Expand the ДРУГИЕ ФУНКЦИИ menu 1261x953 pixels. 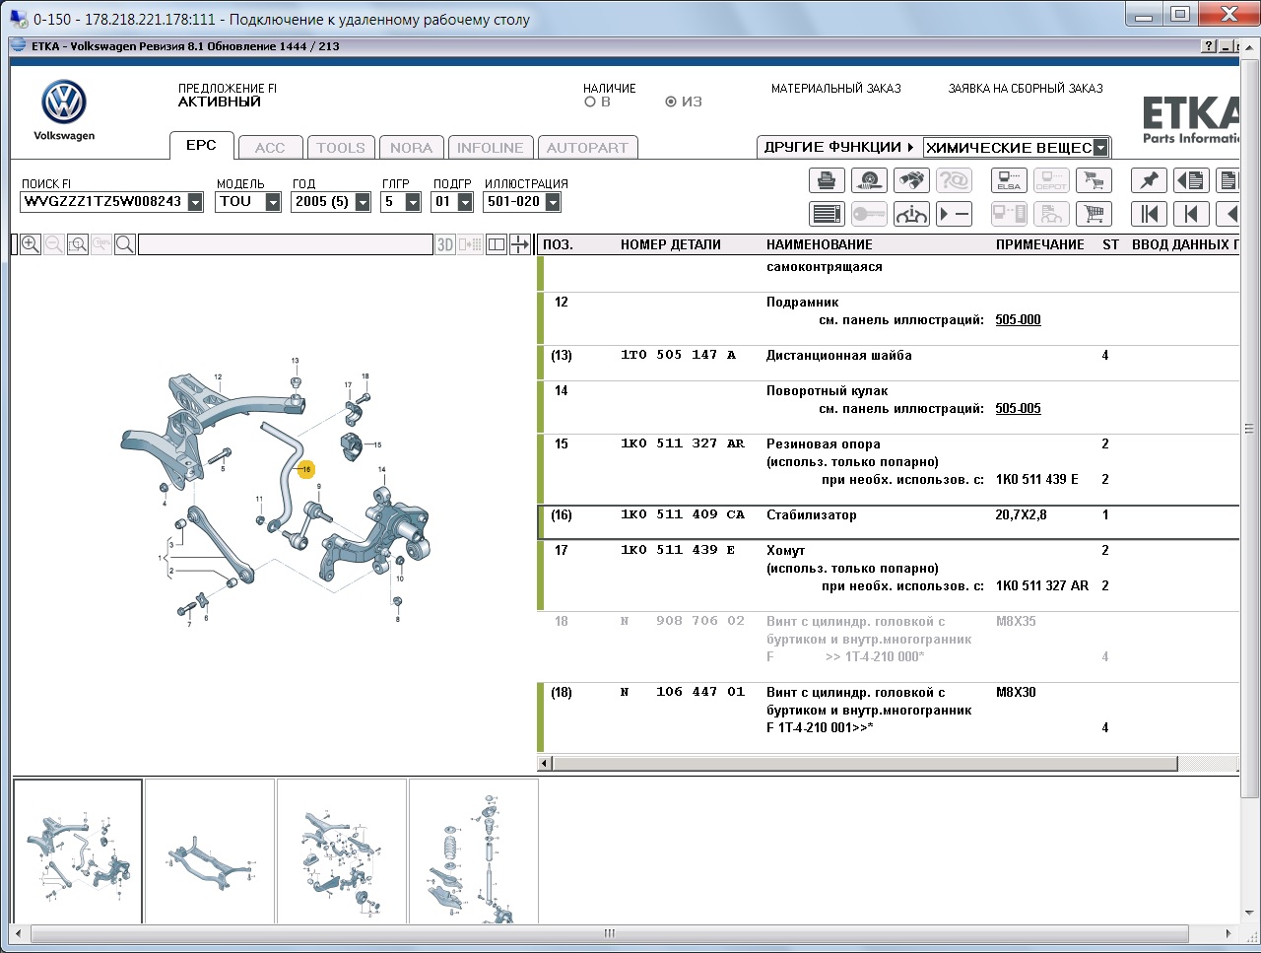point(839,147)
